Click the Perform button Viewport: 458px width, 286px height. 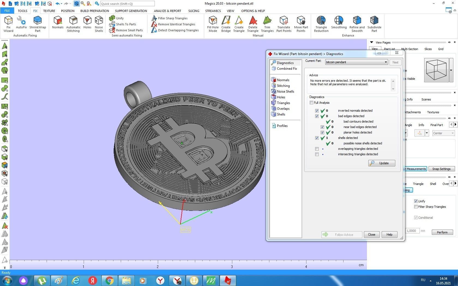click(442, 232)
